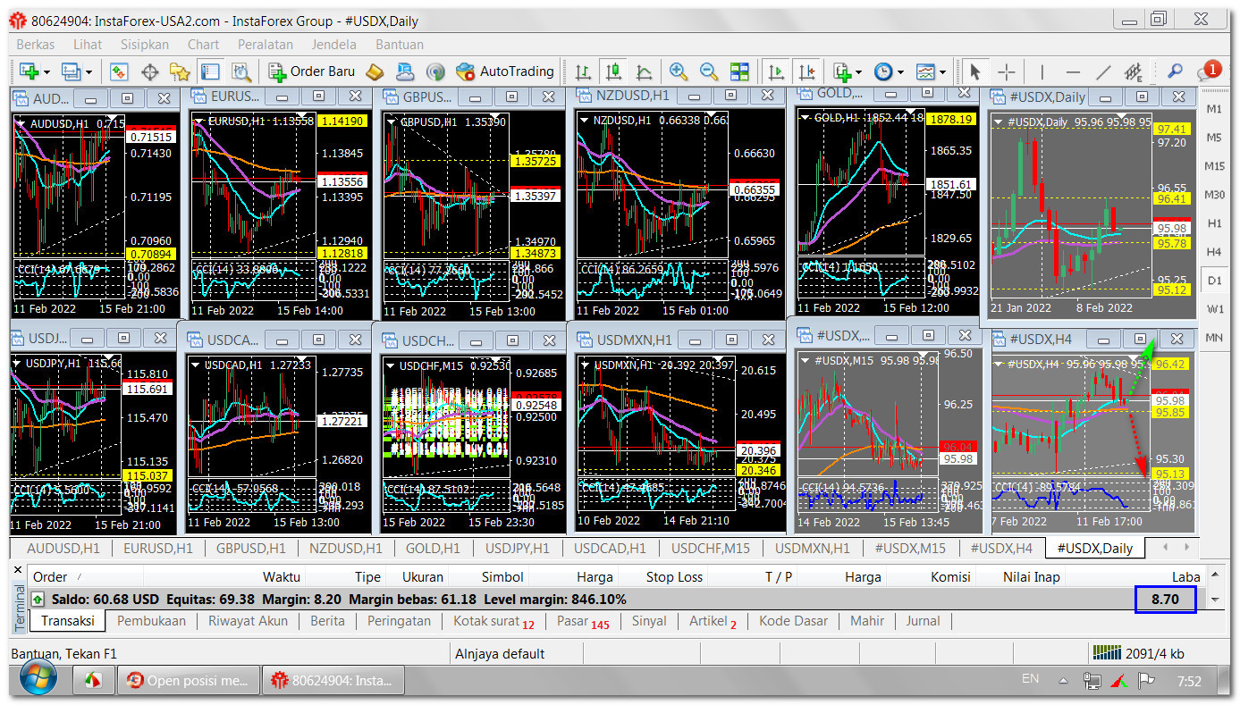The width and height of the screenshot is (1240, 705).
Task: Toggle chart shift from right border
Action: (x=806, y=71)
